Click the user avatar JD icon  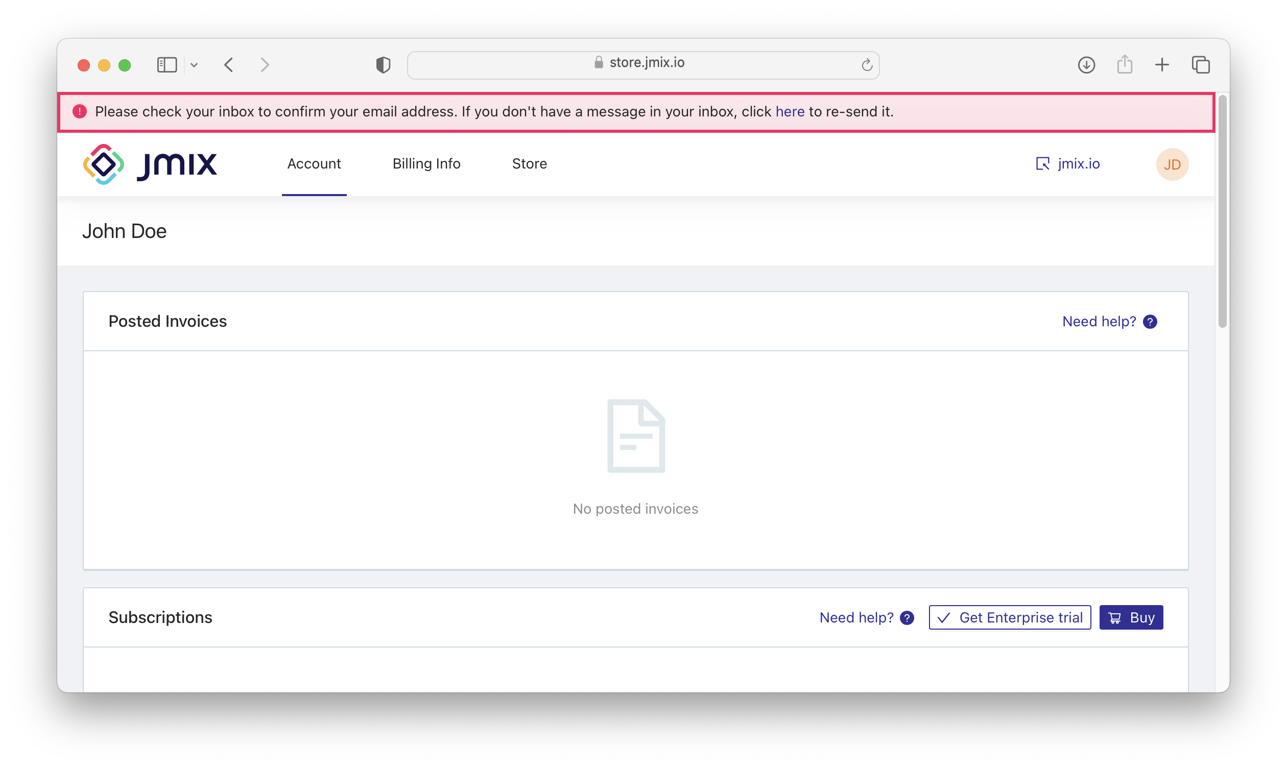[x=1173, y=164]
